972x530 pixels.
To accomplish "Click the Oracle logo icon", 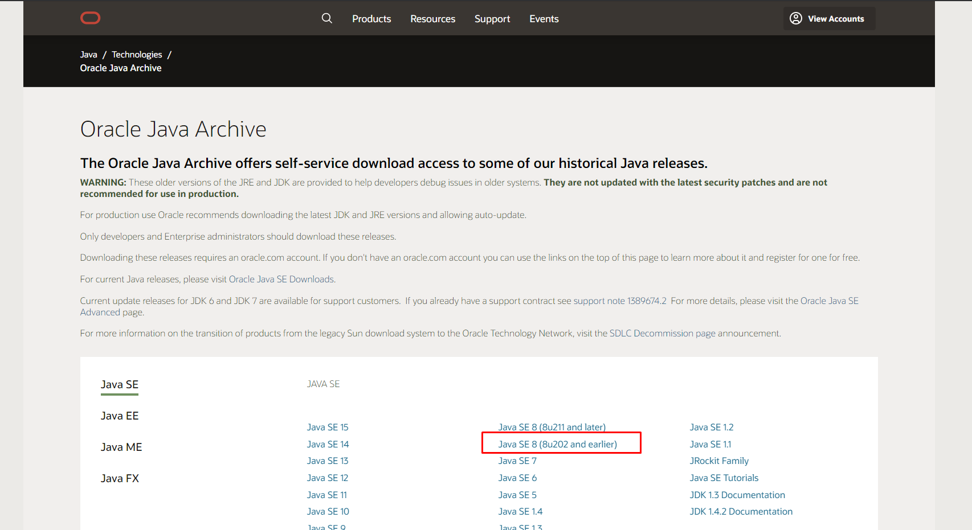I will coord(90,18).
